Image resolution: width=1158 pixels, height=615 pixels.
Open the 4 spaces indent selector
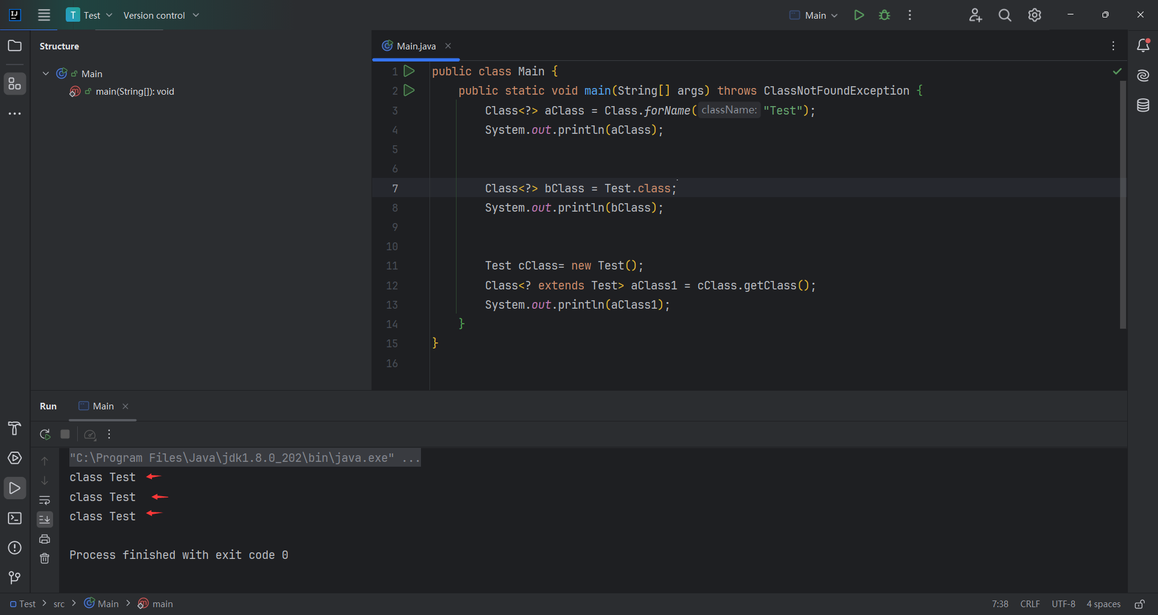coord(1103,604)
